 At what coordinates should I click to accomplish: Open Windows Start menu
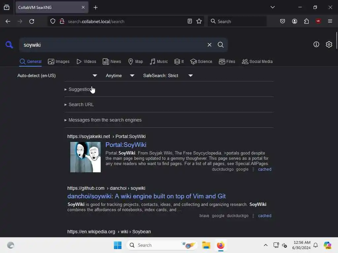pos(118,245)
